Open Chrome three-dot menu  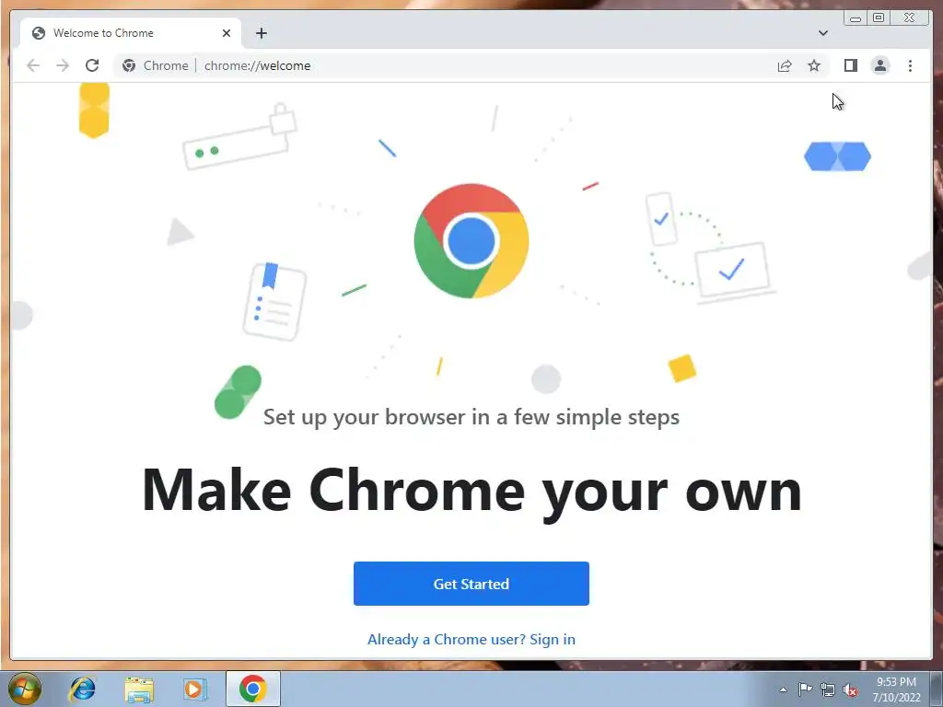[911, 65]
